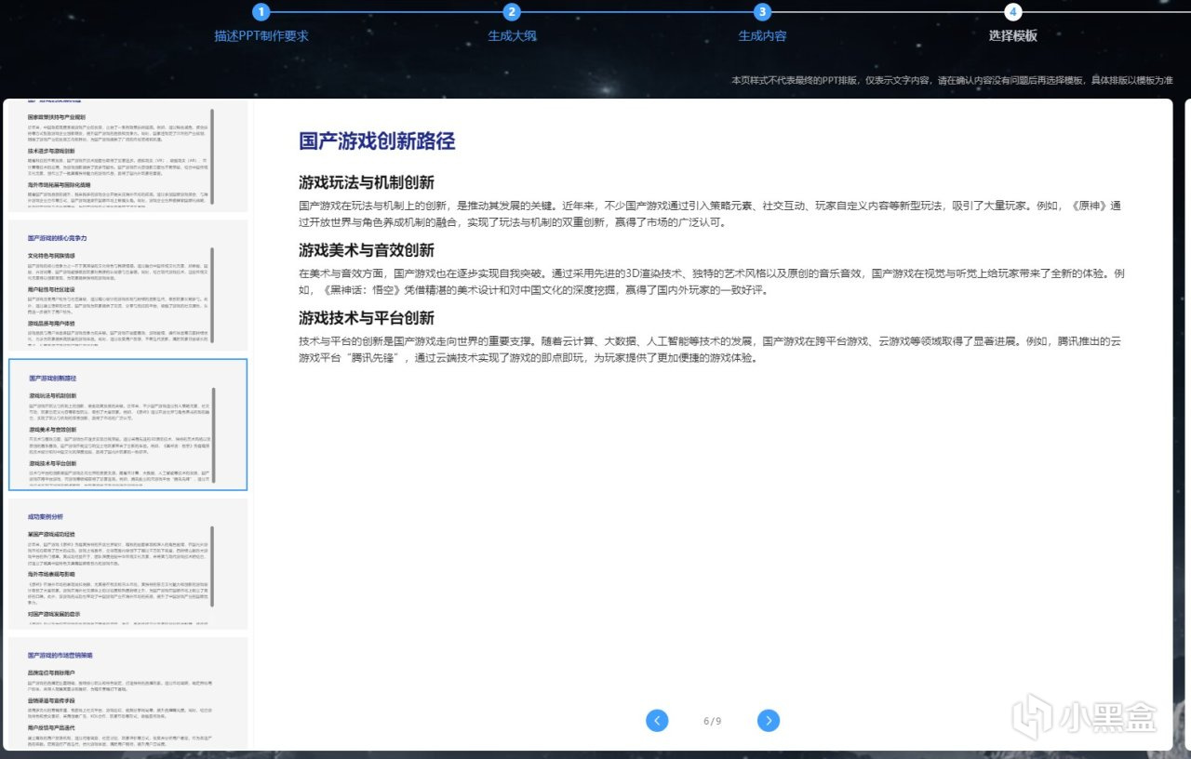Click the main paragraph mentioning 腾讯先锋
The height and width of the screenshot is (759, 1191).
click(712, 350)
